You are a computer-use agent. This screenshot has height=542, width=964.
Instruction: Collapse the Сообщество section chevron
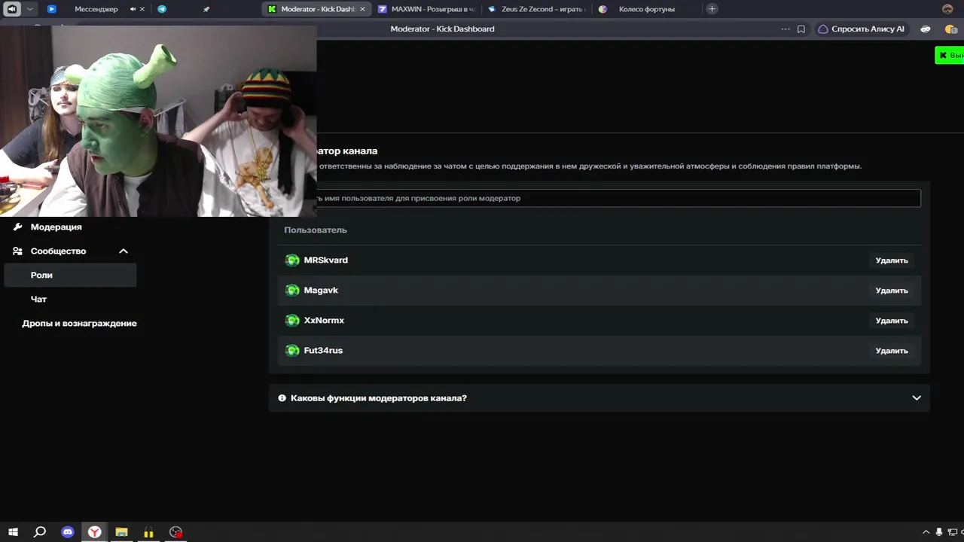click(x=124, y=251)
